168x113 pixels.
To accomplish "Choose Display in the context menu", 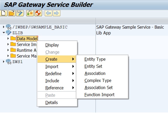I will [52, 45].
